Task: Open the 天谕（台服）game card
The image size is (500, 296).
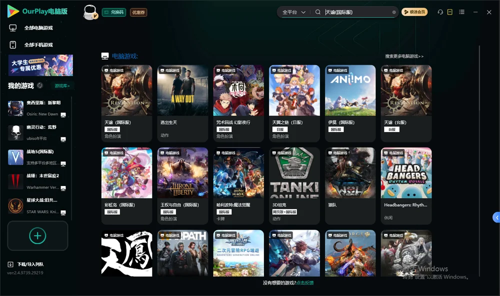Action: tap(406, 103)
